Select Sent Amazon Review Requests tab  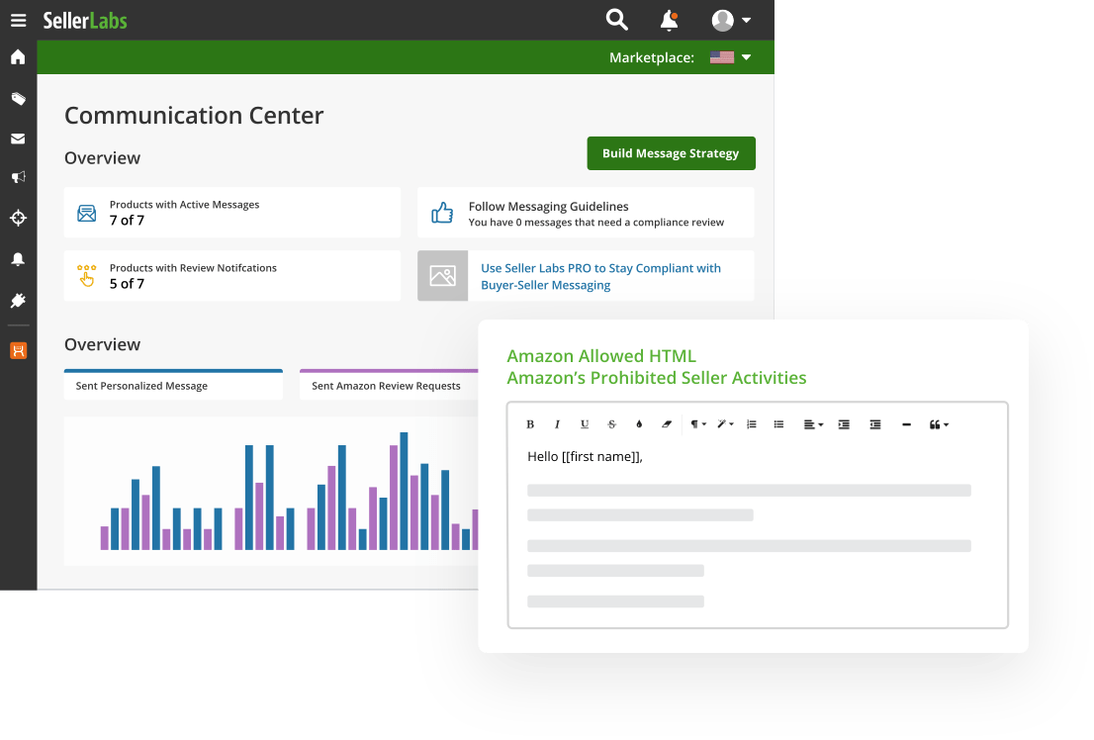point(390,385)
